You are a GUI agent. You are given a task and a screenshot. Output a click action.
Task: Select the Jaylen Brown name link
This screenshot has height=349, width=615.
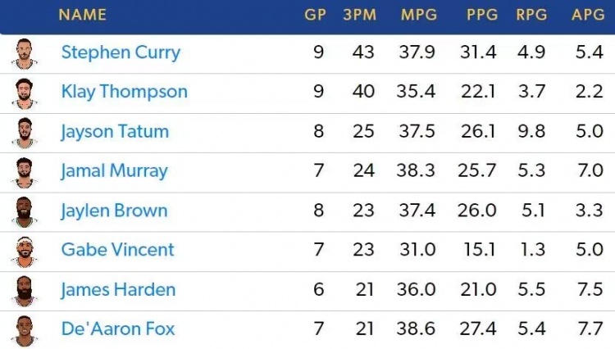pyautogui.click(x=114, y=211)
